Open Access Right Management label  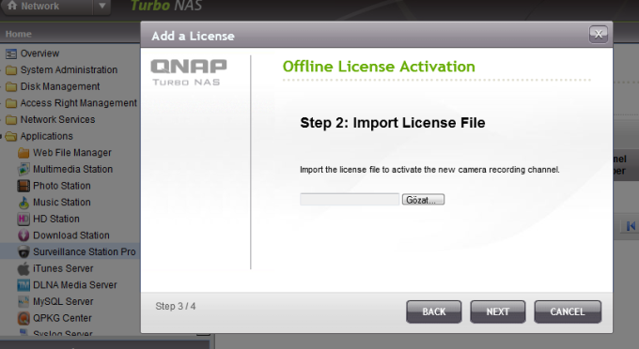(x=79, y=103)
